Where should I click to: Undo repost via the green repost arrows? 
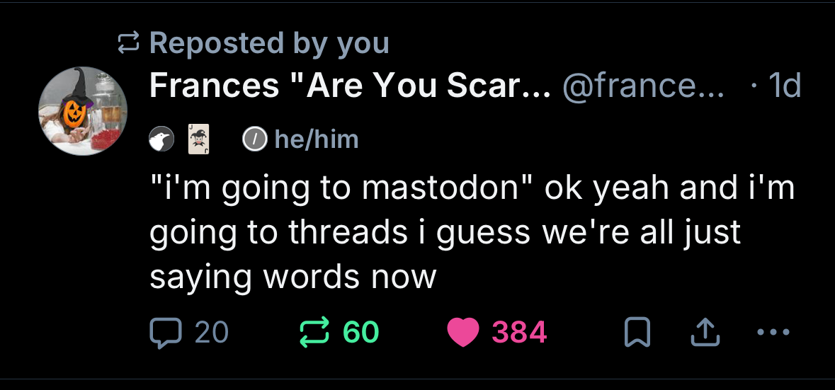315,331
